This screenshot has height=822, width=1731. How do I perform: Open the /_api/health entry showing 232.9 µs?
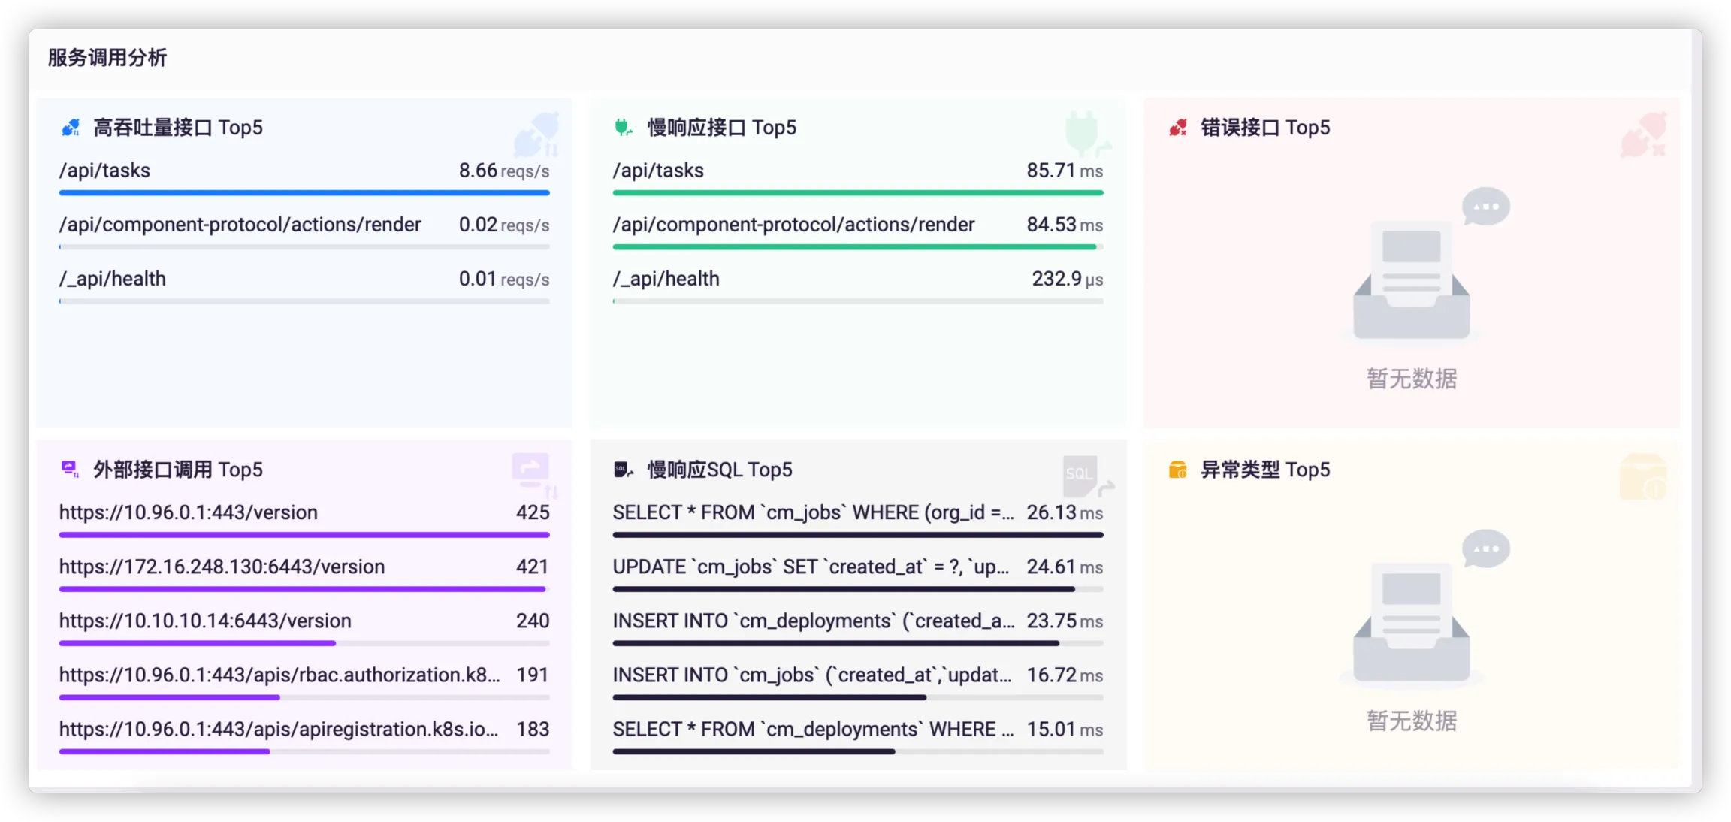pyautogui.click(x=666, y=279)
